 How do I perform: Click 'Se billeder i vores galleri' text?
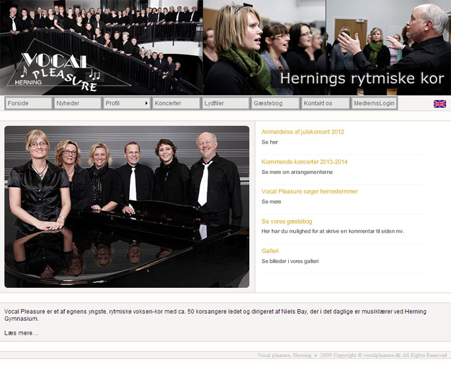290,262
